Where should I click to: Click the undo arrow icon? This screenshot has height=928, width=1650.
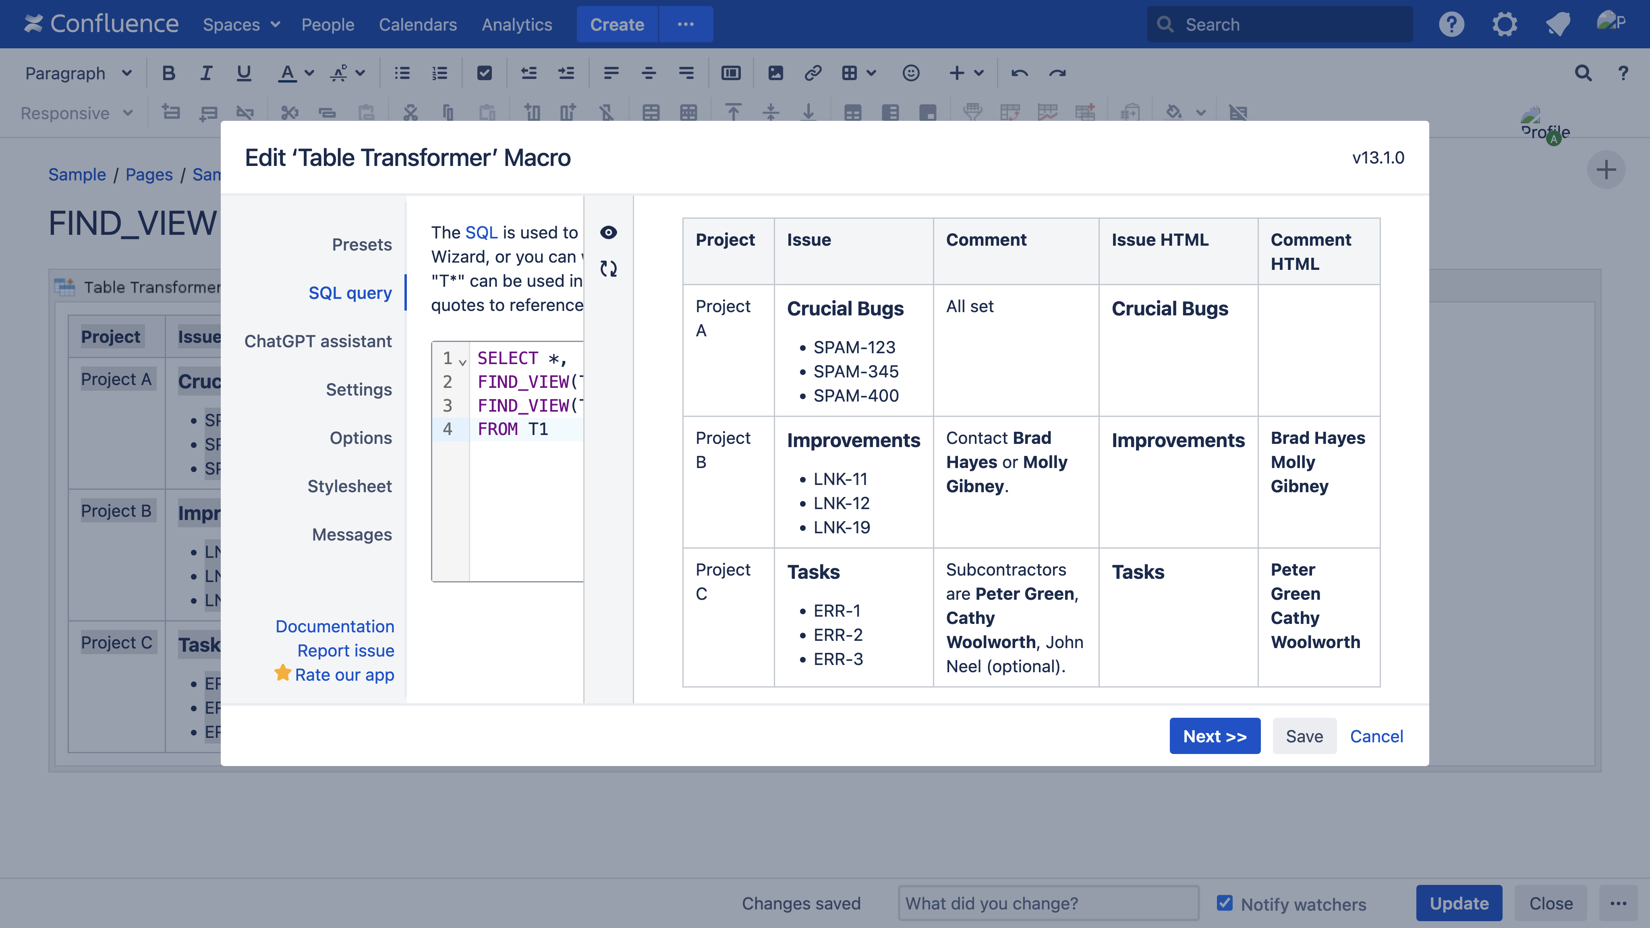[1019, 73]
